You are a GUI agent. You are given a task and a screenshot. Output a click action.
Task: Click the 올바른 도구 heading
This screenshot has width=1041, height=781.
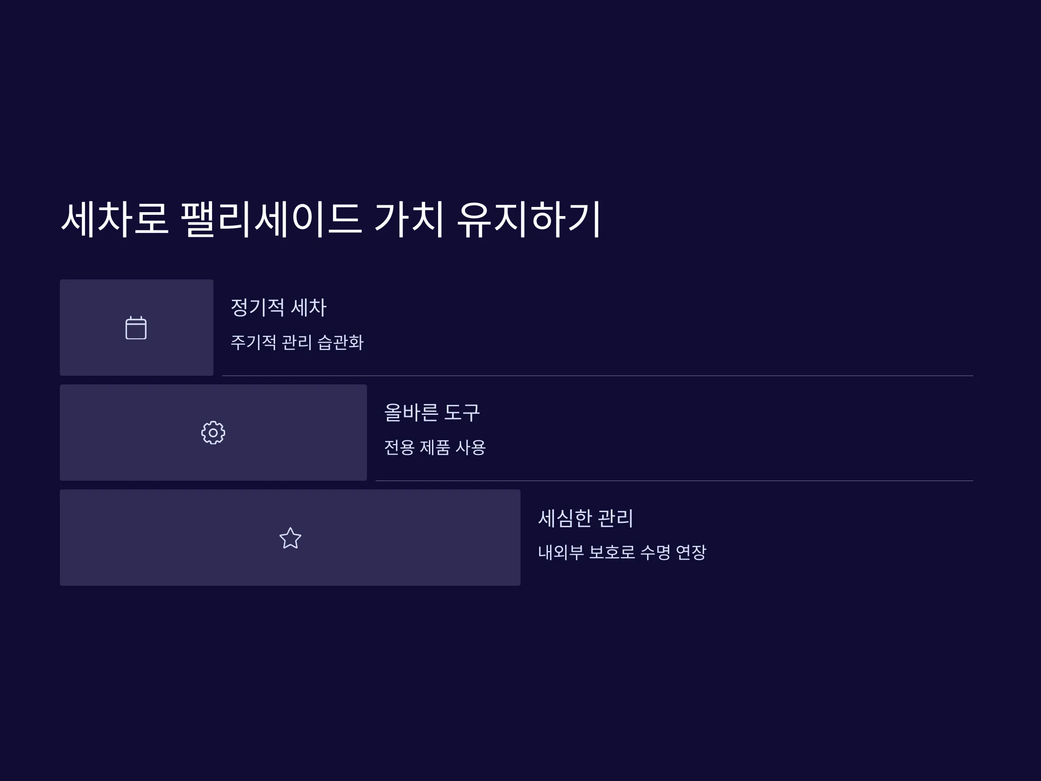[x=432, y=412]
